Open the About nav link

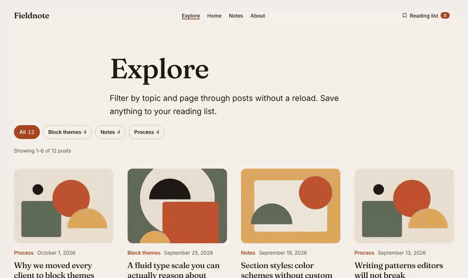257,16
